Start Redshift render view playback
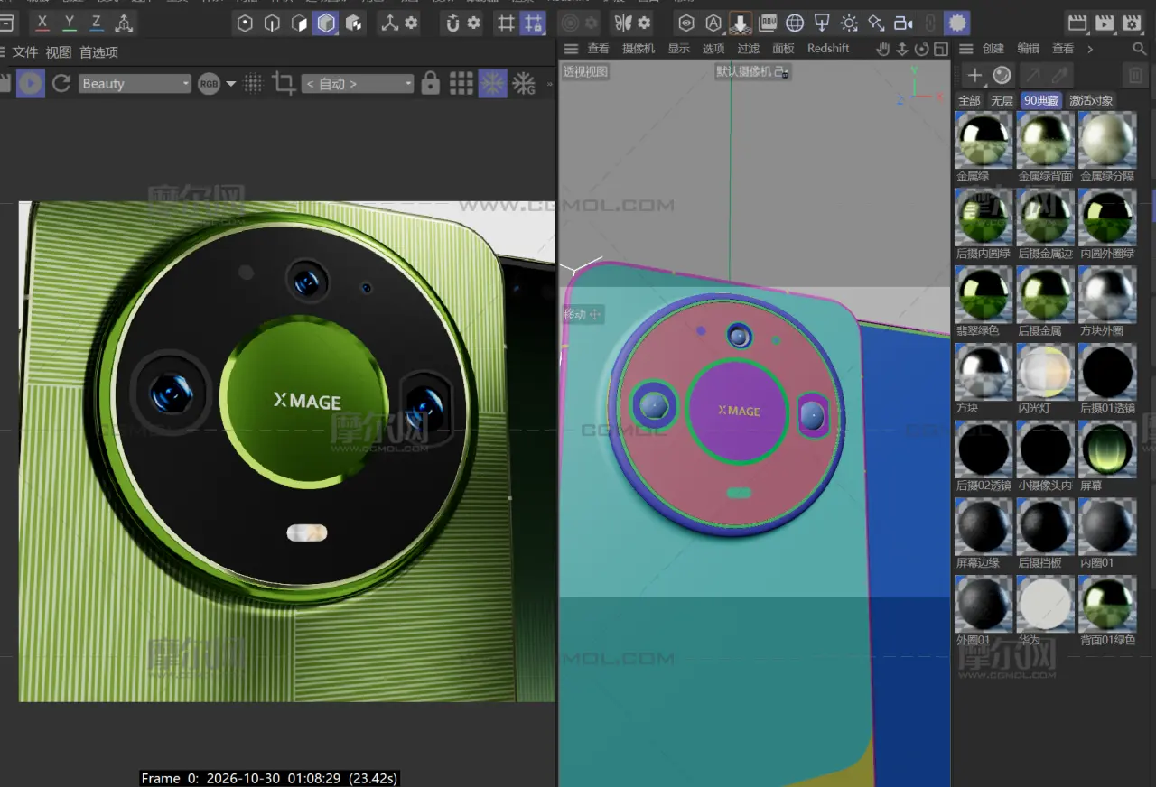Screen dimensions: 1156x787 pos(31,84)
